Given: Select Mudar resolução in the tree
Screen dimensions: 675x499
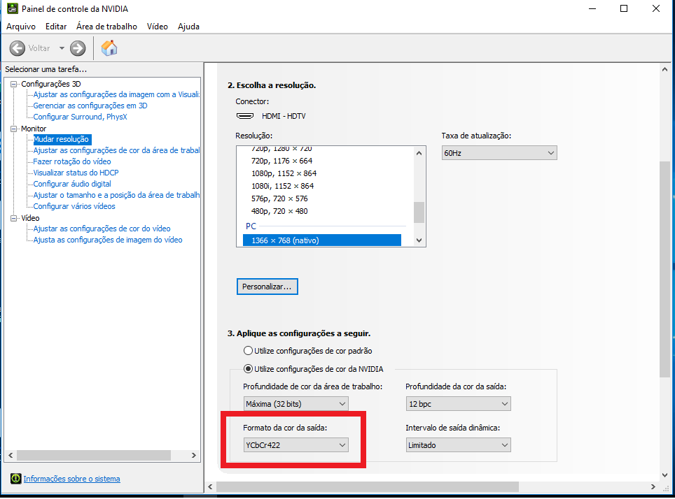Looking at the screenshot, I should click(61, 139).
